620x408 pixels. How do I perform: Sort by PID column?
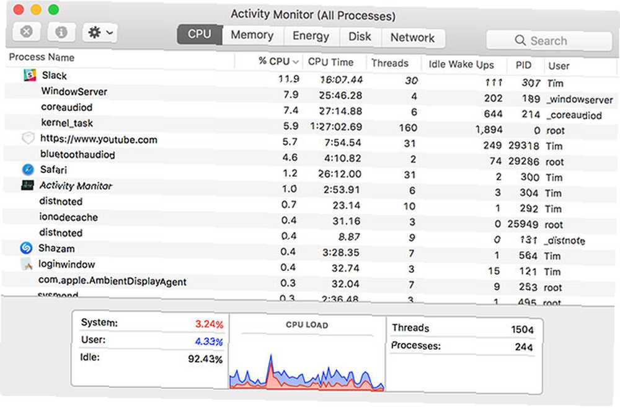523,65
